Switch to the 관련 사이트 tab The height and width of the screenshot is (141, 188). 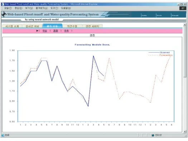[92, 26]
